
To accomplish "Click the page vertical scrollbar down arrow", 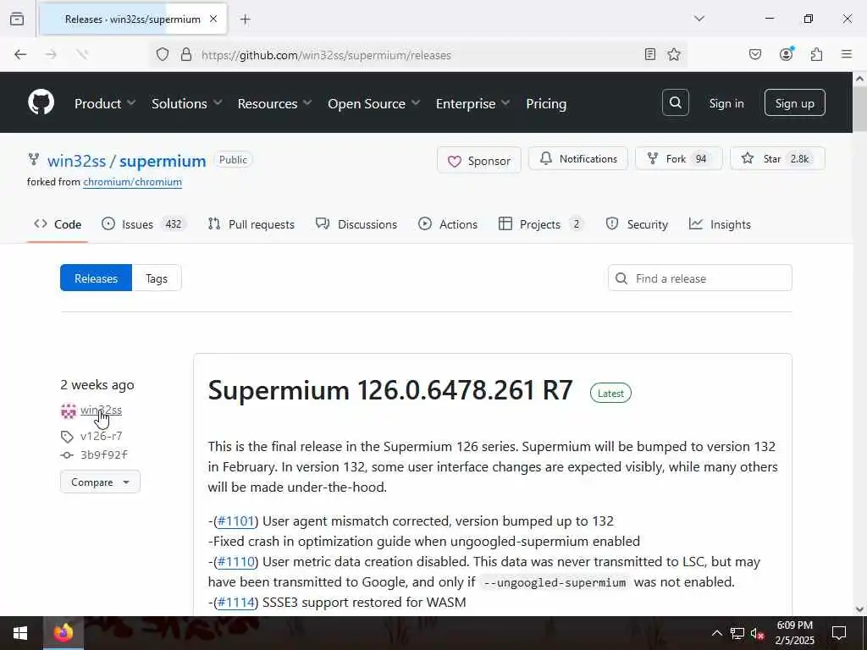I will (x=860, y=609).
